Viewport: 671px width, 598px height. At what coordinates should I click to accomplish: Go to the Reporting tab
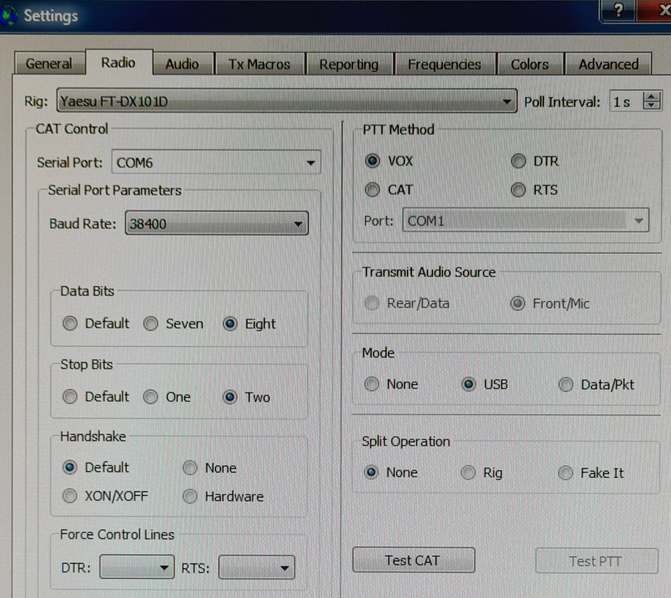coord(349,64)
